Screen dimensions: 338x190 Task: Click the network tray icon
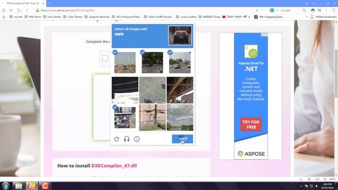coord(312,186)
